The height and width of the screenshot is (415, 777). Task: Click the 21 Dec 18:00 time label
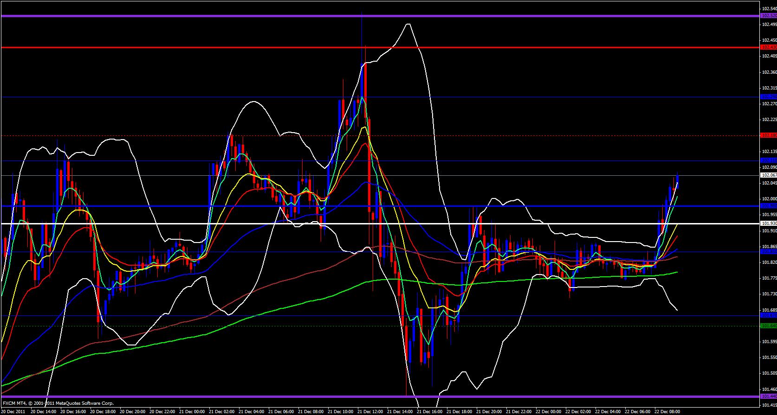459,412
